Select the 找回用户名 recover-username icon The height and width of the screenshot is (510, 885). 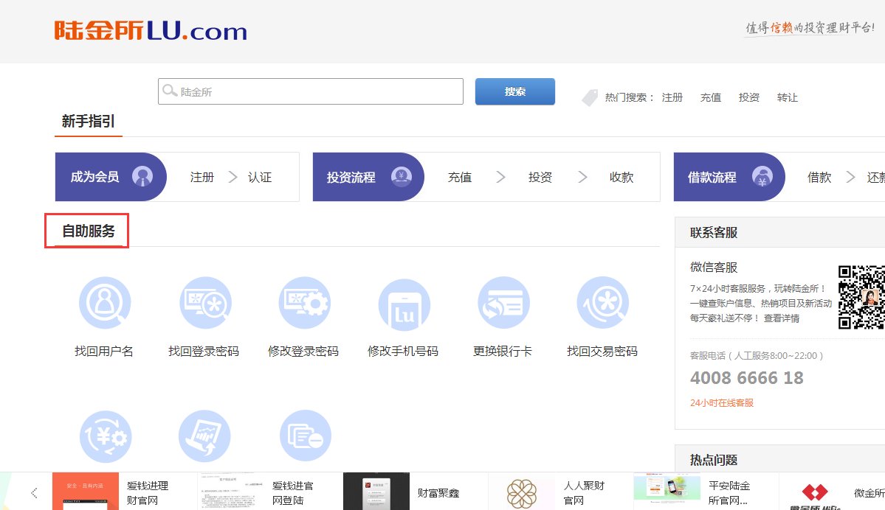click(x=105, y=302)
